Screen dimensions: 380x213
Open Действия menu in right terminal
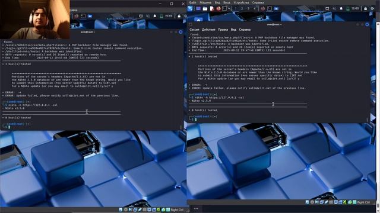pyautogui.click(x=208, y=30)
